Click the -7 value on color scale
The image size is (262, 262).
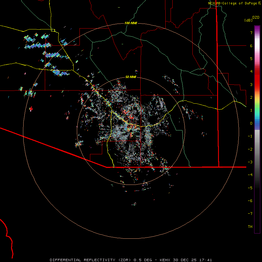click(x=250, y=214)
